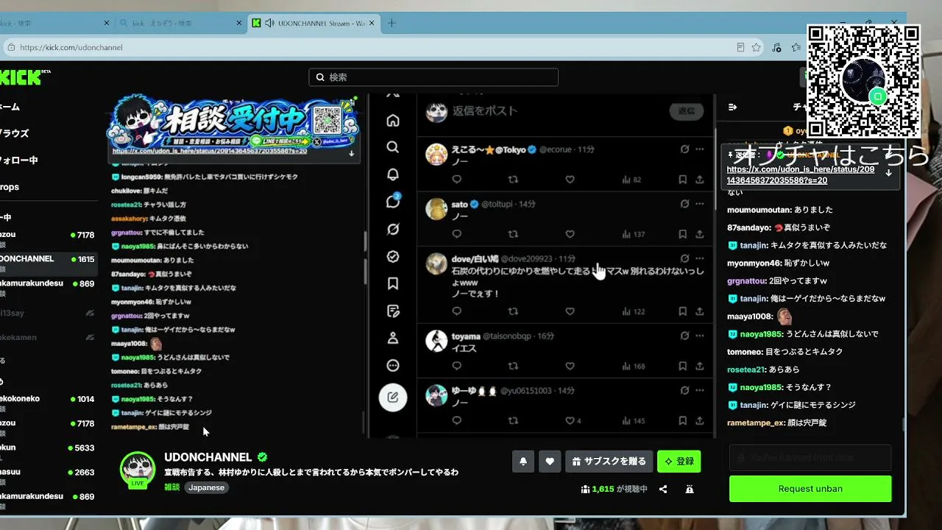Open the three-dot menu on sato's tweet

point(699,204)
